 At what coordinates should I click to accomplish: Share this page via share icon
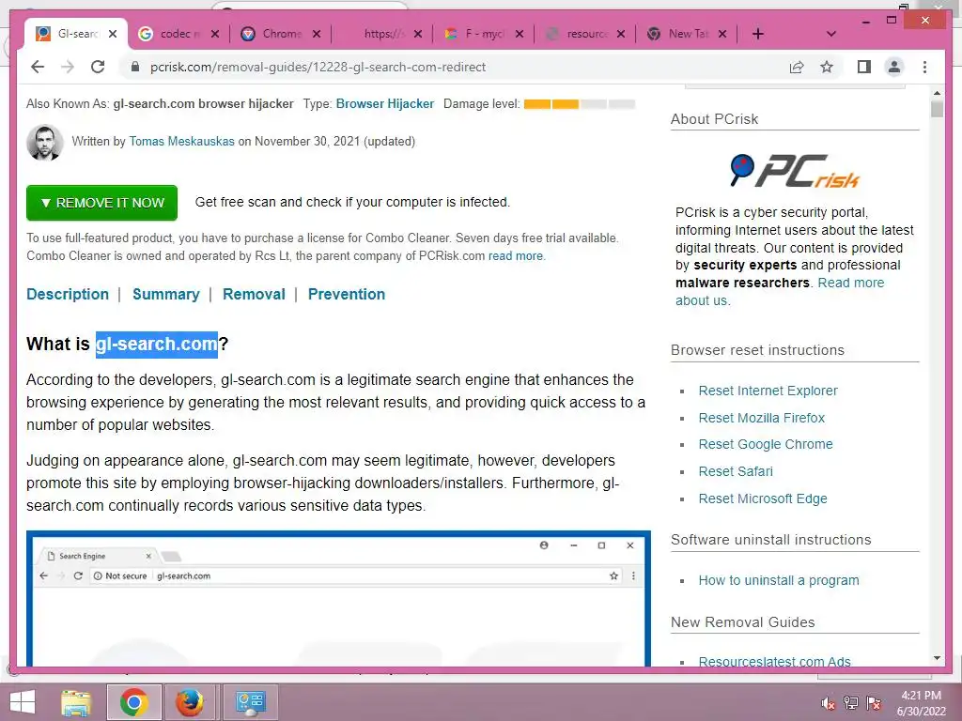797,67
